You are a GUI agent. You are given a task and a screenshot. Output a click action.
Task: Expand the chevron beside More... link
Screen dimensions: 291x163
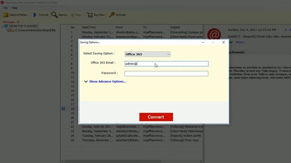[231, 42]
